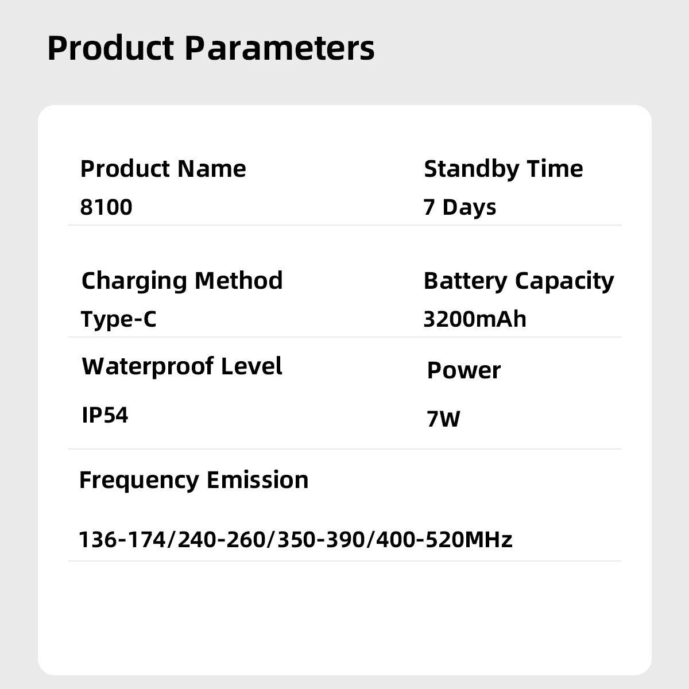Click the 3200mAh battery value

pyautogui.click(x=474, y=319)
